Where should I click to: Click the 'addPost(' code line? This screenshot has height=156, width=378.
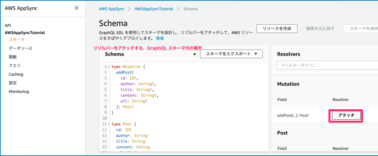pyautogui.click(x=125, y=72)
